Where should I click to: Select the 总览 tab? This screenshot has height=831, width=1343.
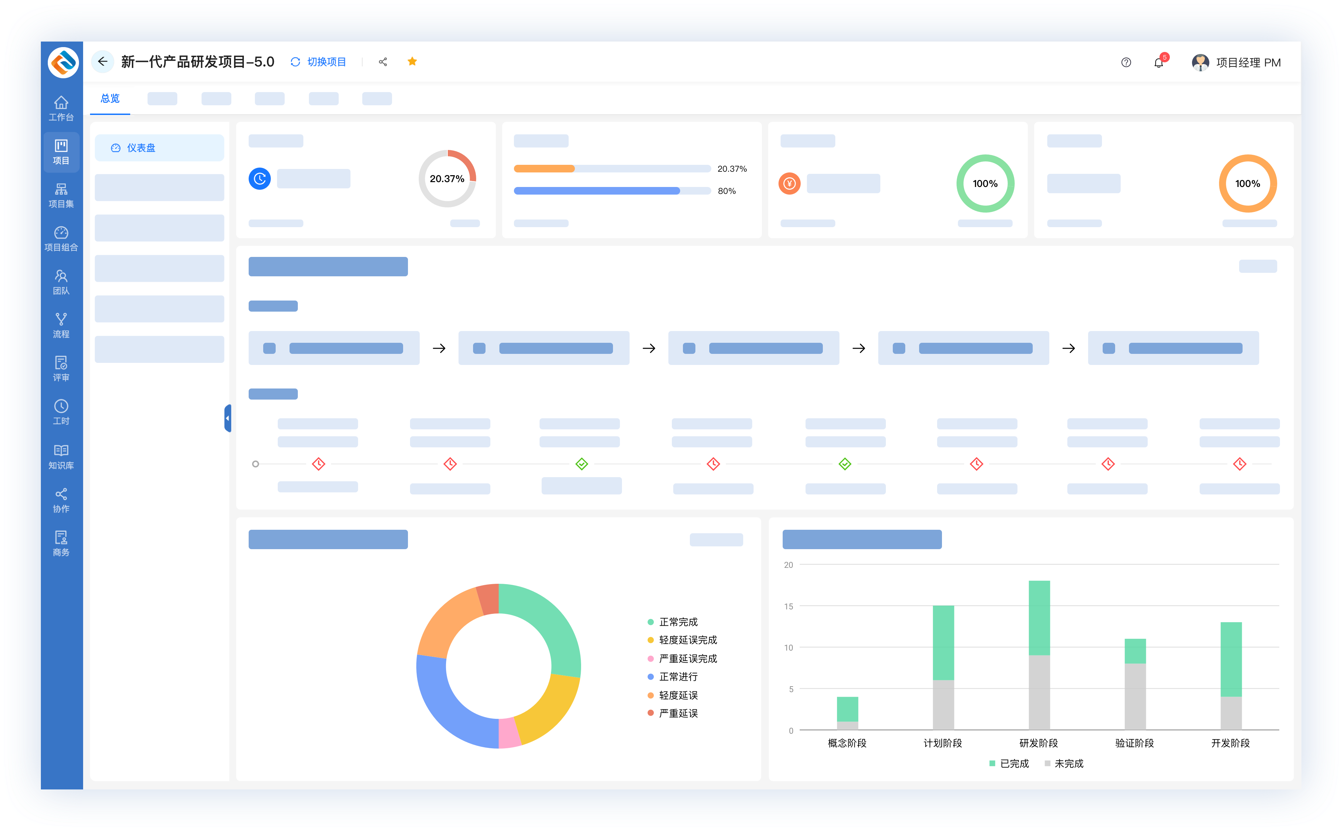tap(110, 98)
